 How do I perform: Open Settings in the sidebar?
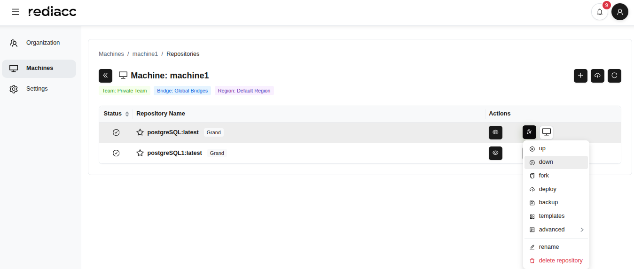37,89
